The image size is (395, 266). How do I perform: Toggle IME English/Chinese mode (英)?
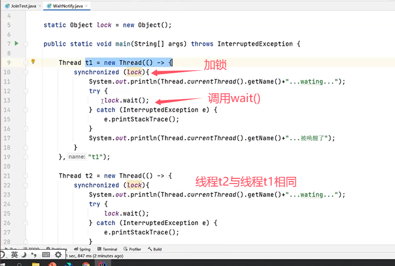pos(14,255)
